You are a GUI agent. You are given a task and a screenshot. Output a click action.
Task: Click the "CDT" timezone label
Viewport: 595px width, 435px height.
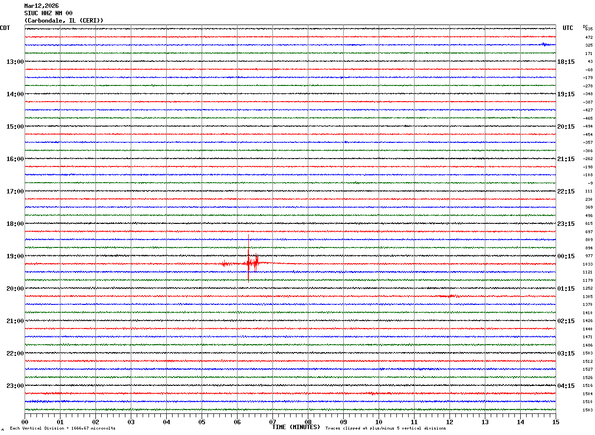coord(5,28)
